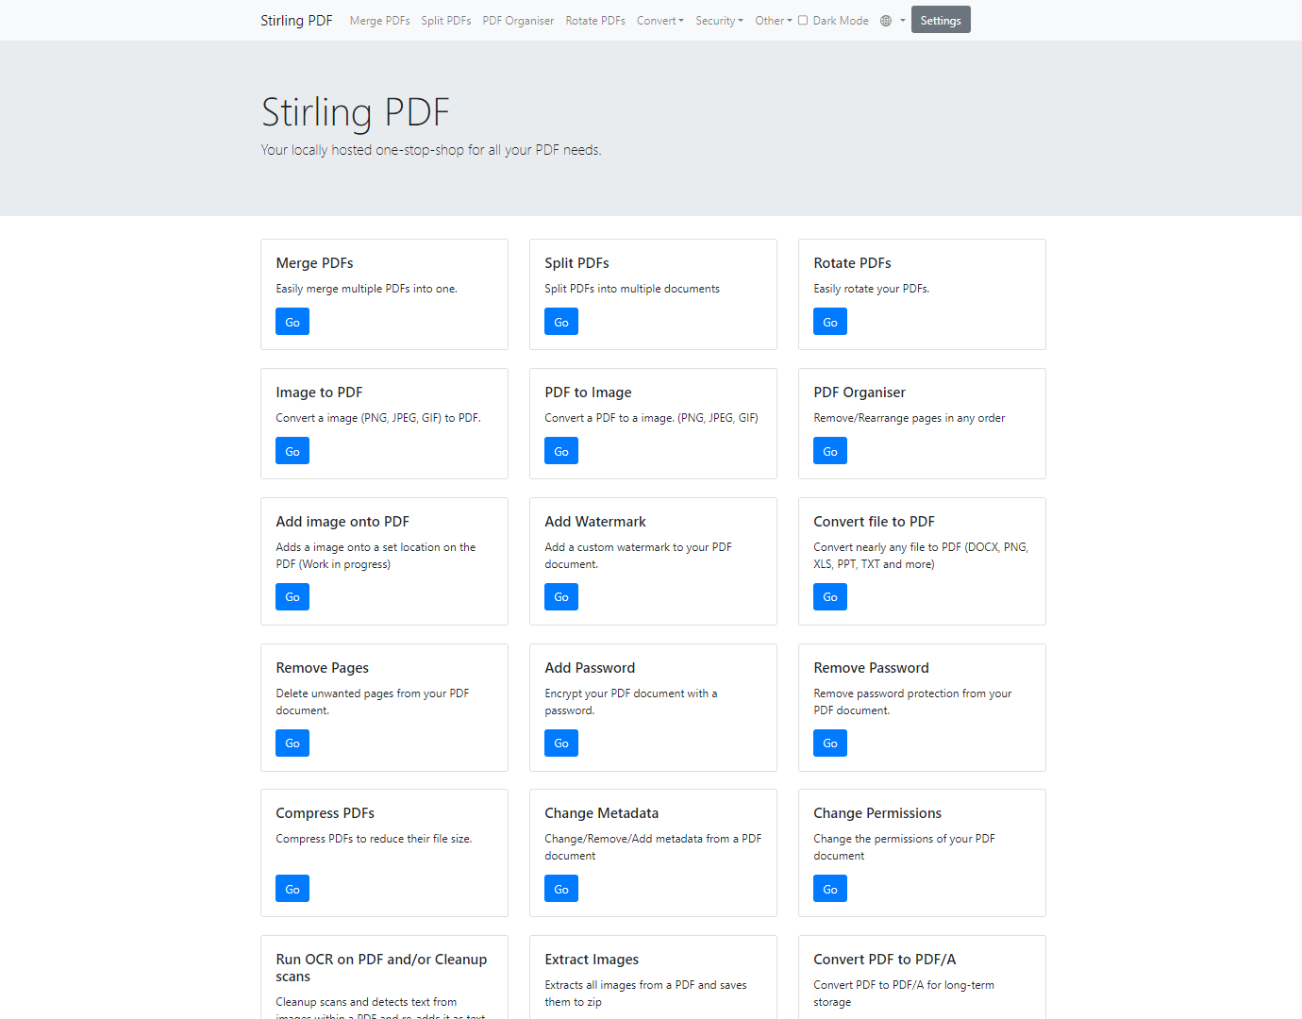The width and height of the screenshot is (1302, 1019).
Task: Click 'Compress PDFs to reduce their file size.'
Action: coord(374,839)
